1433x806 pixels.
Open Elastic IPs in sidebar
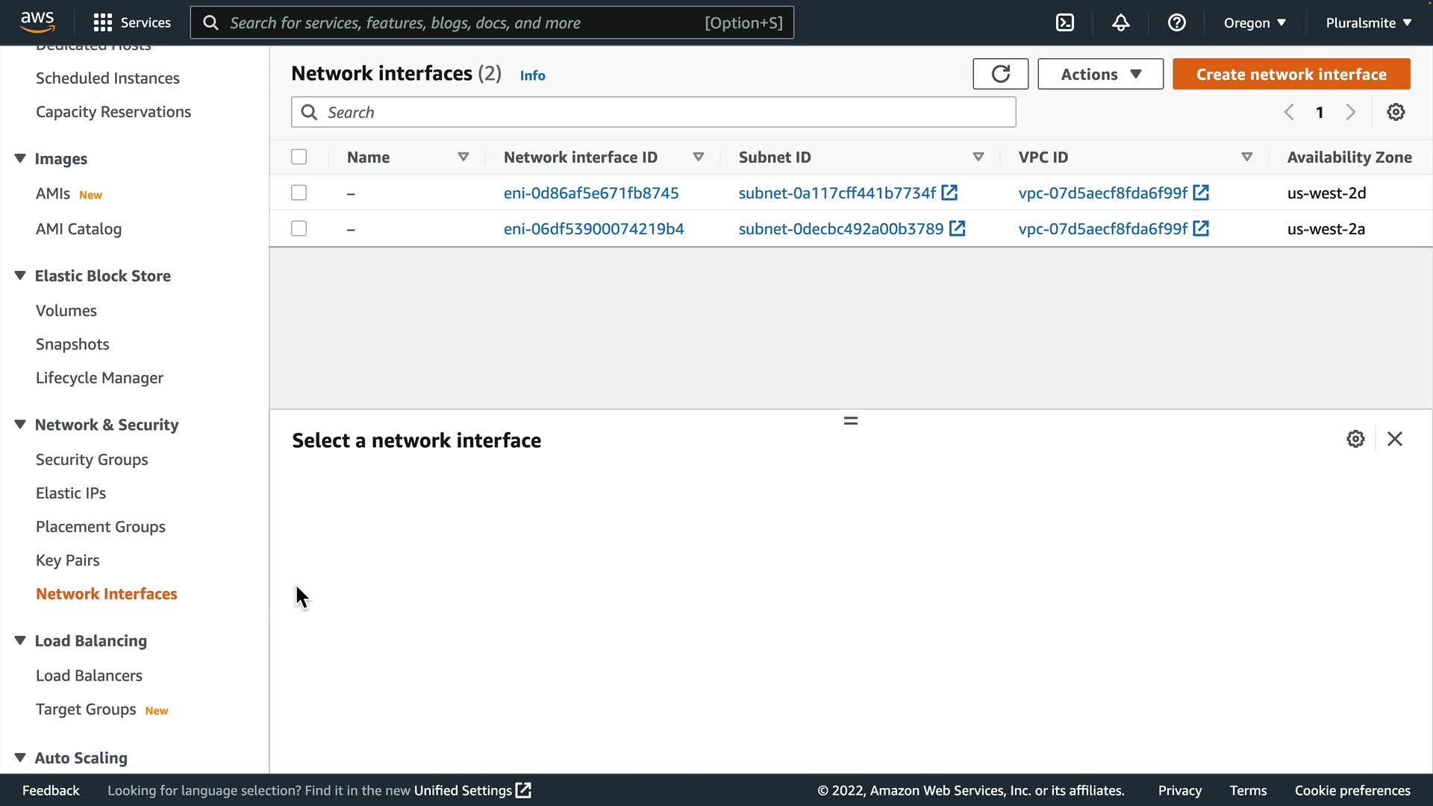click(x=71, y=493)
